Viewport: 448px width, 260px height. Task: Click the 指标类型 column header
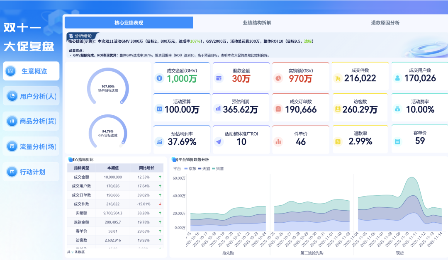click(x=81, y=168)
